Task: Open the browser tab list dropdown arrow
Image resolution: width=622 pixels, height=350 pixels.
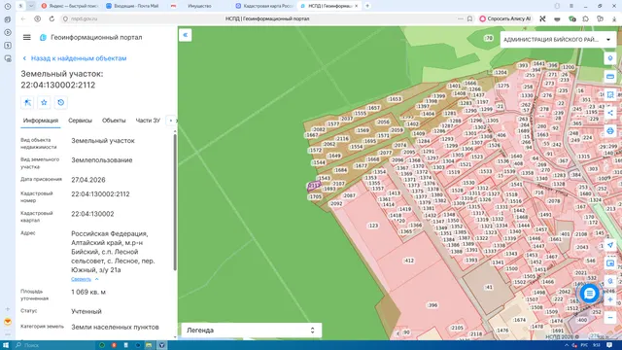Action: coord(31,6)
